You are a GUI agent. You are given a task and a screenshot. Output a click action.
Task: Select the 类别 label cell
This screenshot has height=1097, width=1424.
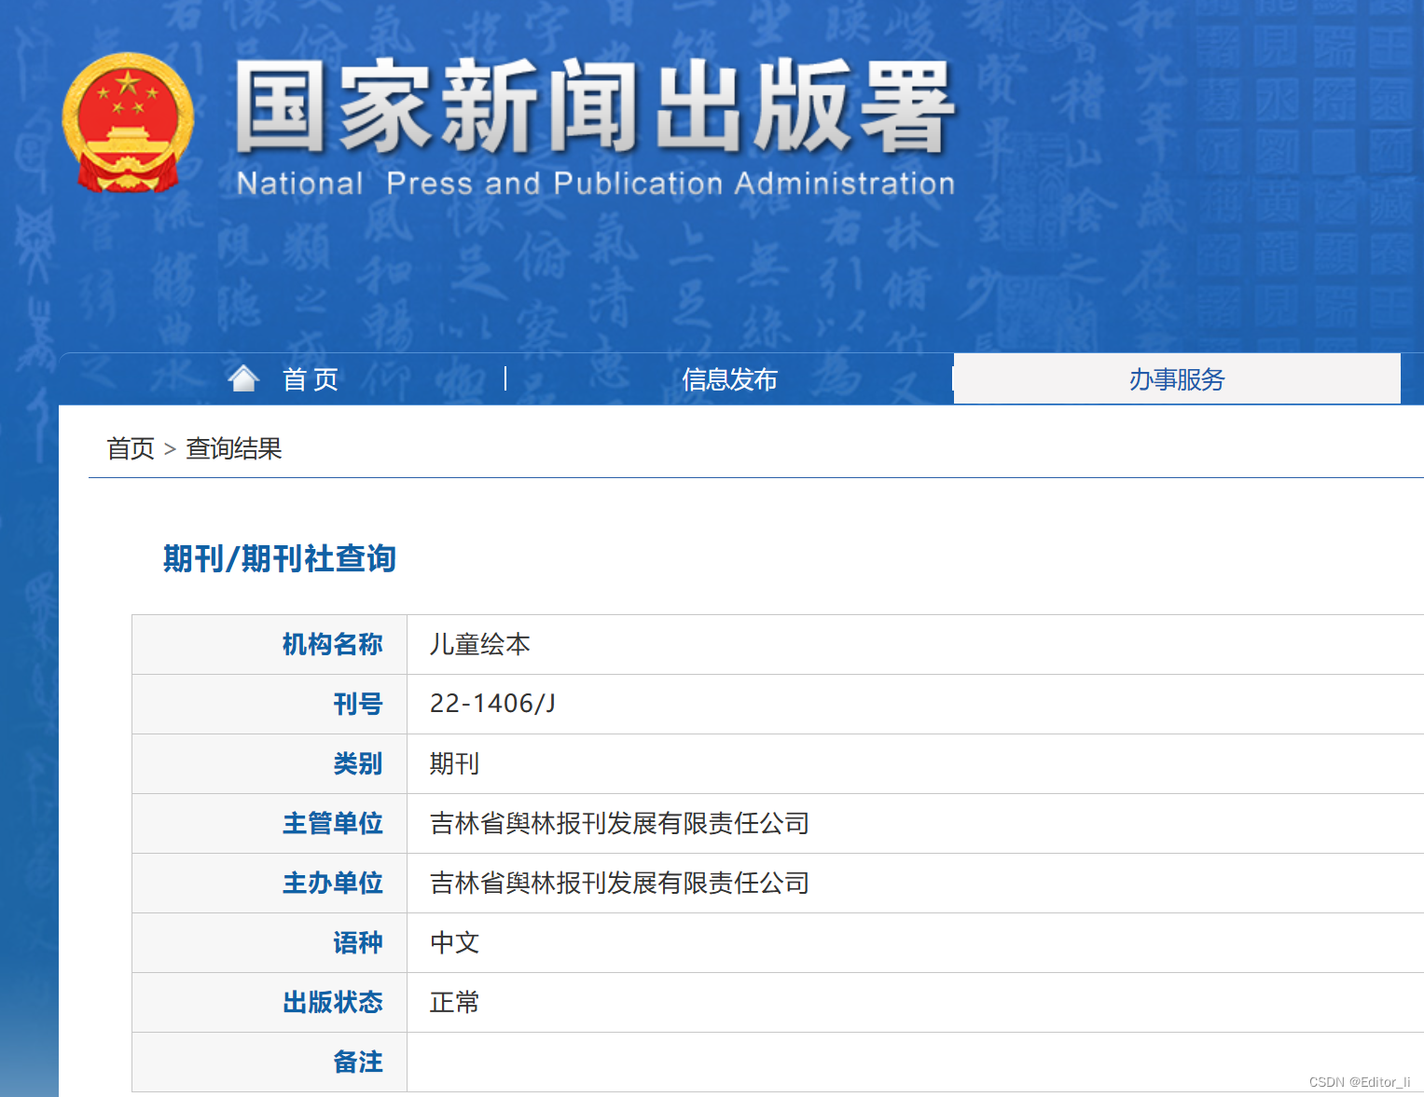pyautogui.click(x=270, y=764)
